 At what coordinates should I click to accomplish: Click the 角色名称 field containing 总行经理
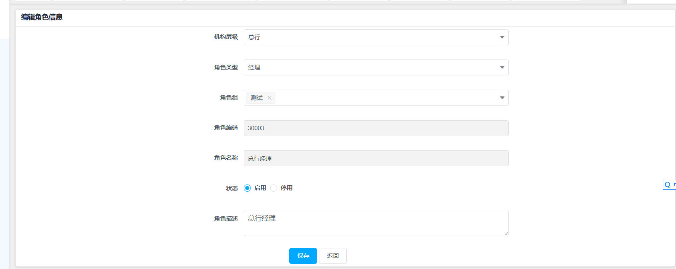pos(376,158)
